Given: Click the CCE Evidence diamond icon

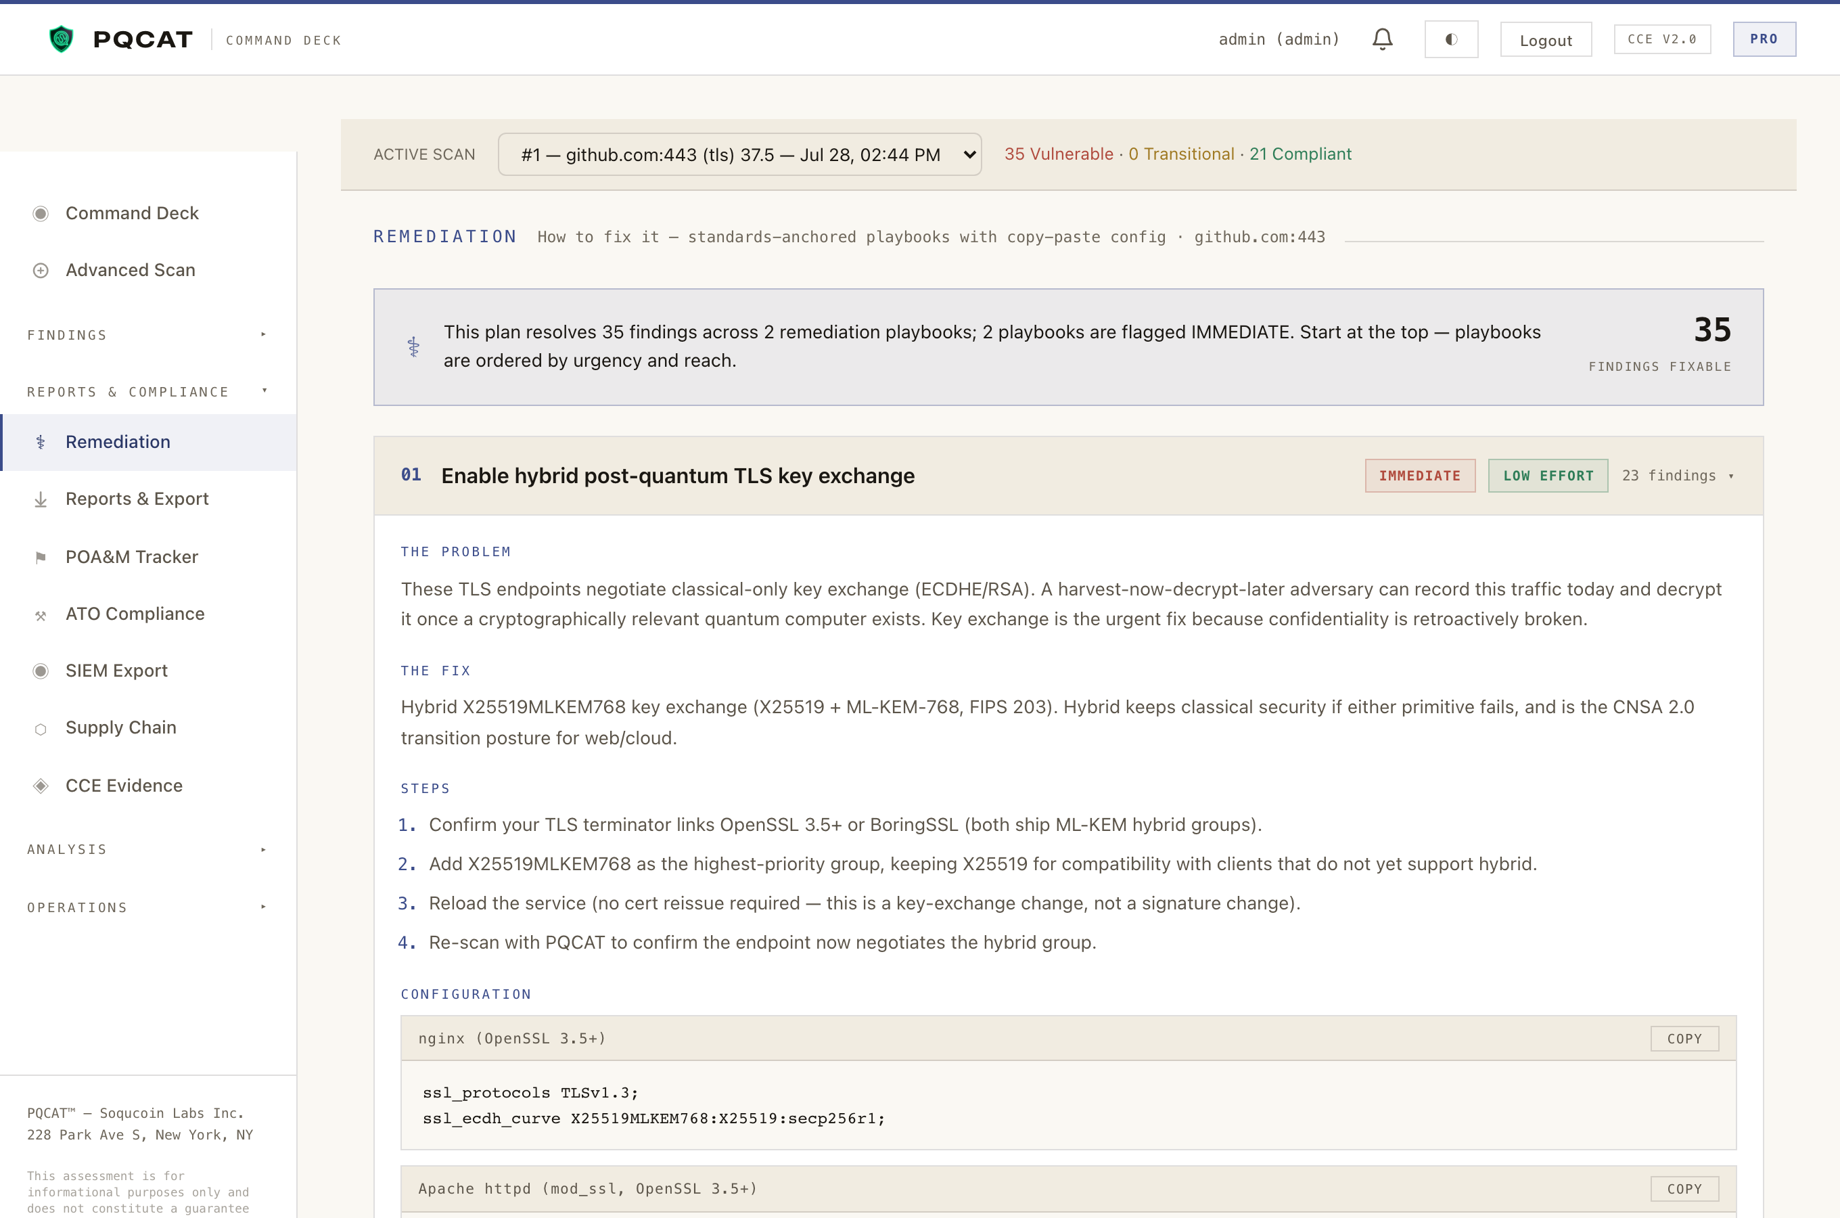Looking at the screenshot, I should 41,786.
